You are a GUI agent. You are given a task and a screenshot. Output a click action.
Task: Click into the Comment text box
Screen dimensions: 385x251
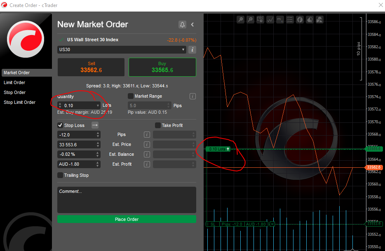pos(127,199)
